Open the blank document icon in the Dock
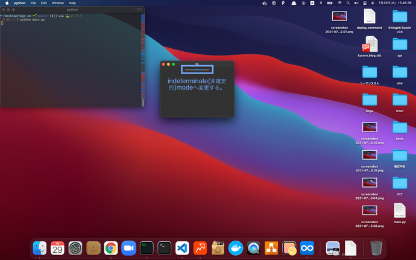 tap(350, 248)
